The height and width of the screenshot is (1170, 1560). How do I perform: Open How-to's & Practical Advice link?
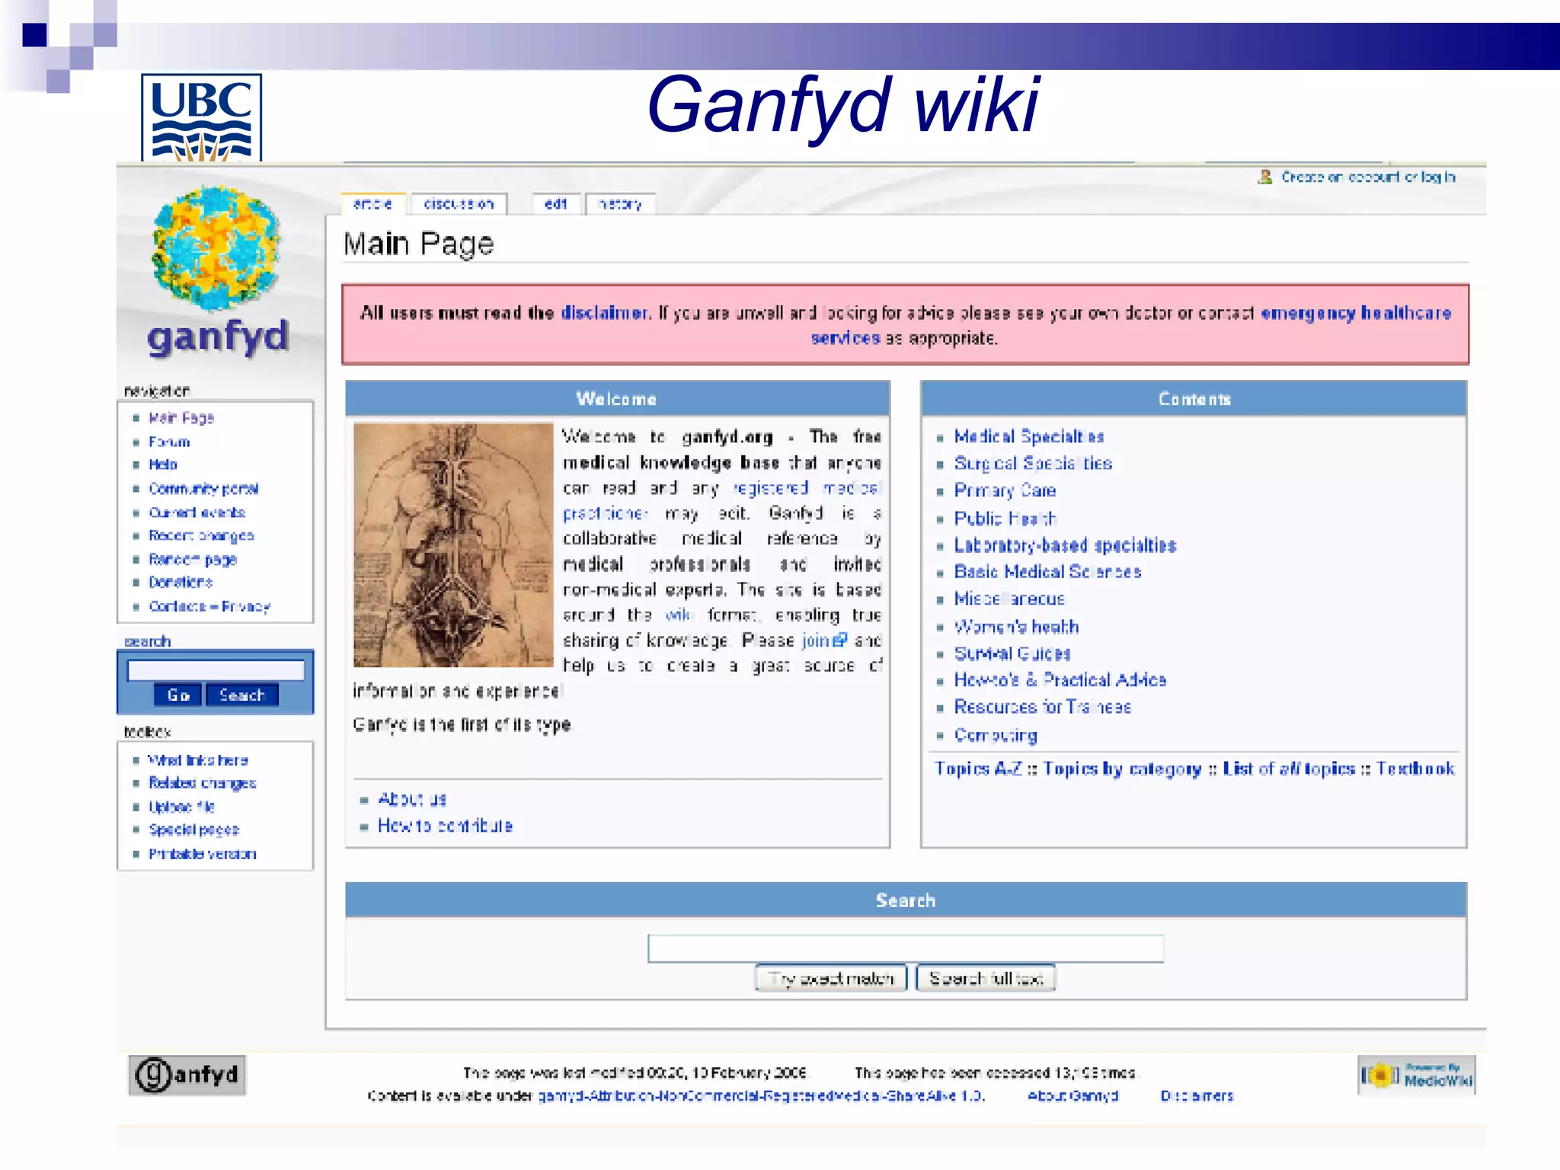1060,679
